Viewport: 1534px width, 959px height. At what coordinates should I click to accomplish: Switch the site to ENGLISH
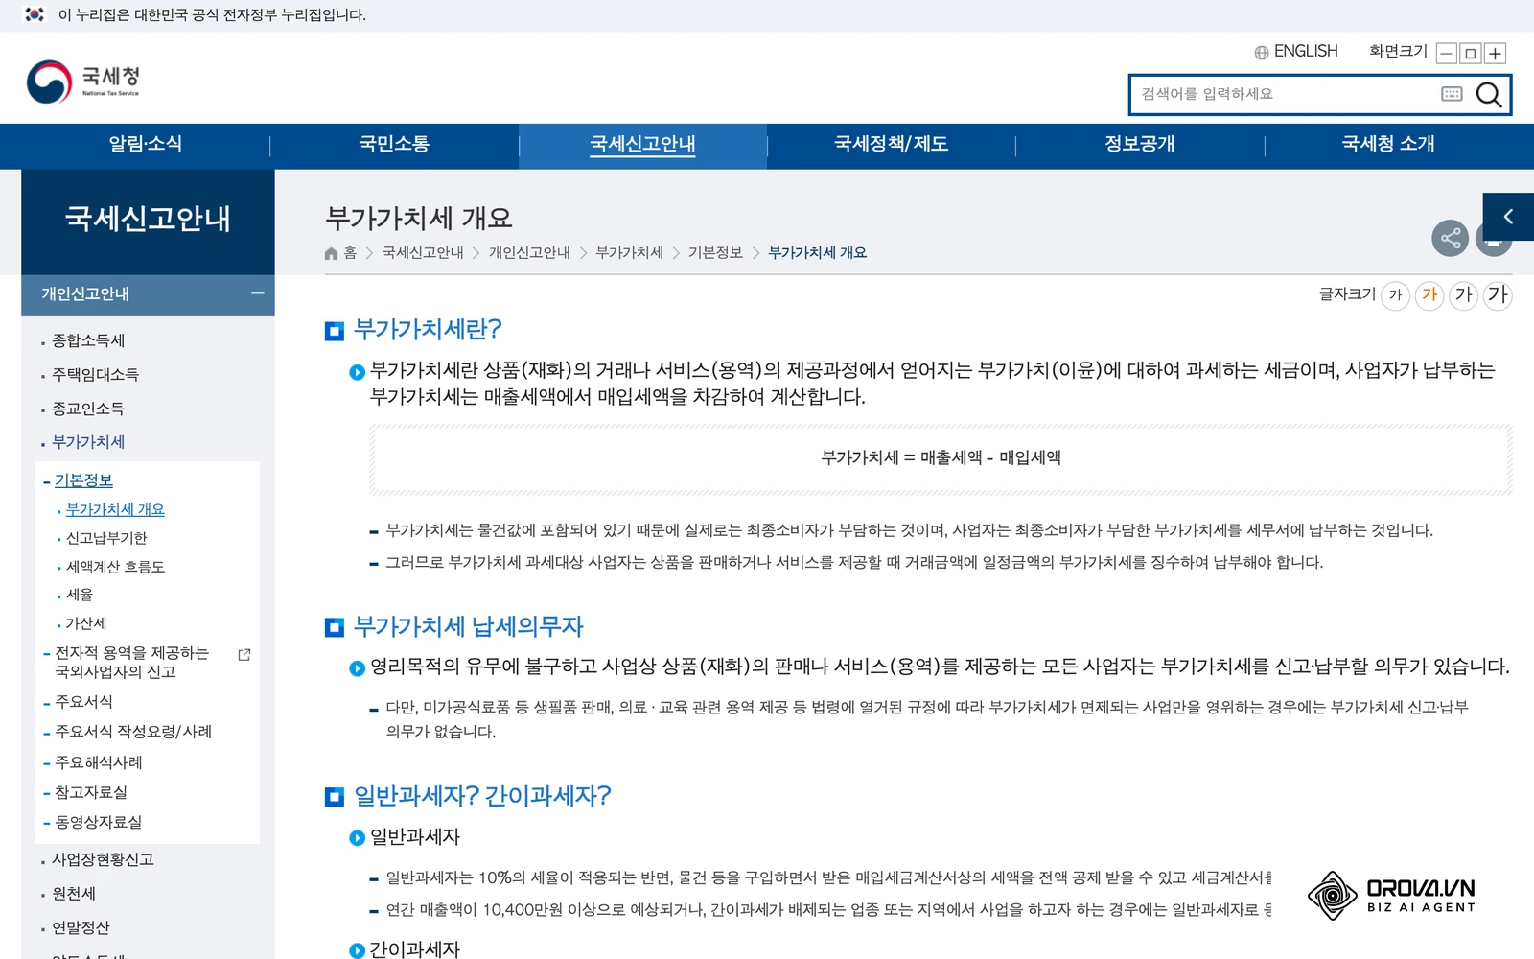1305,52
